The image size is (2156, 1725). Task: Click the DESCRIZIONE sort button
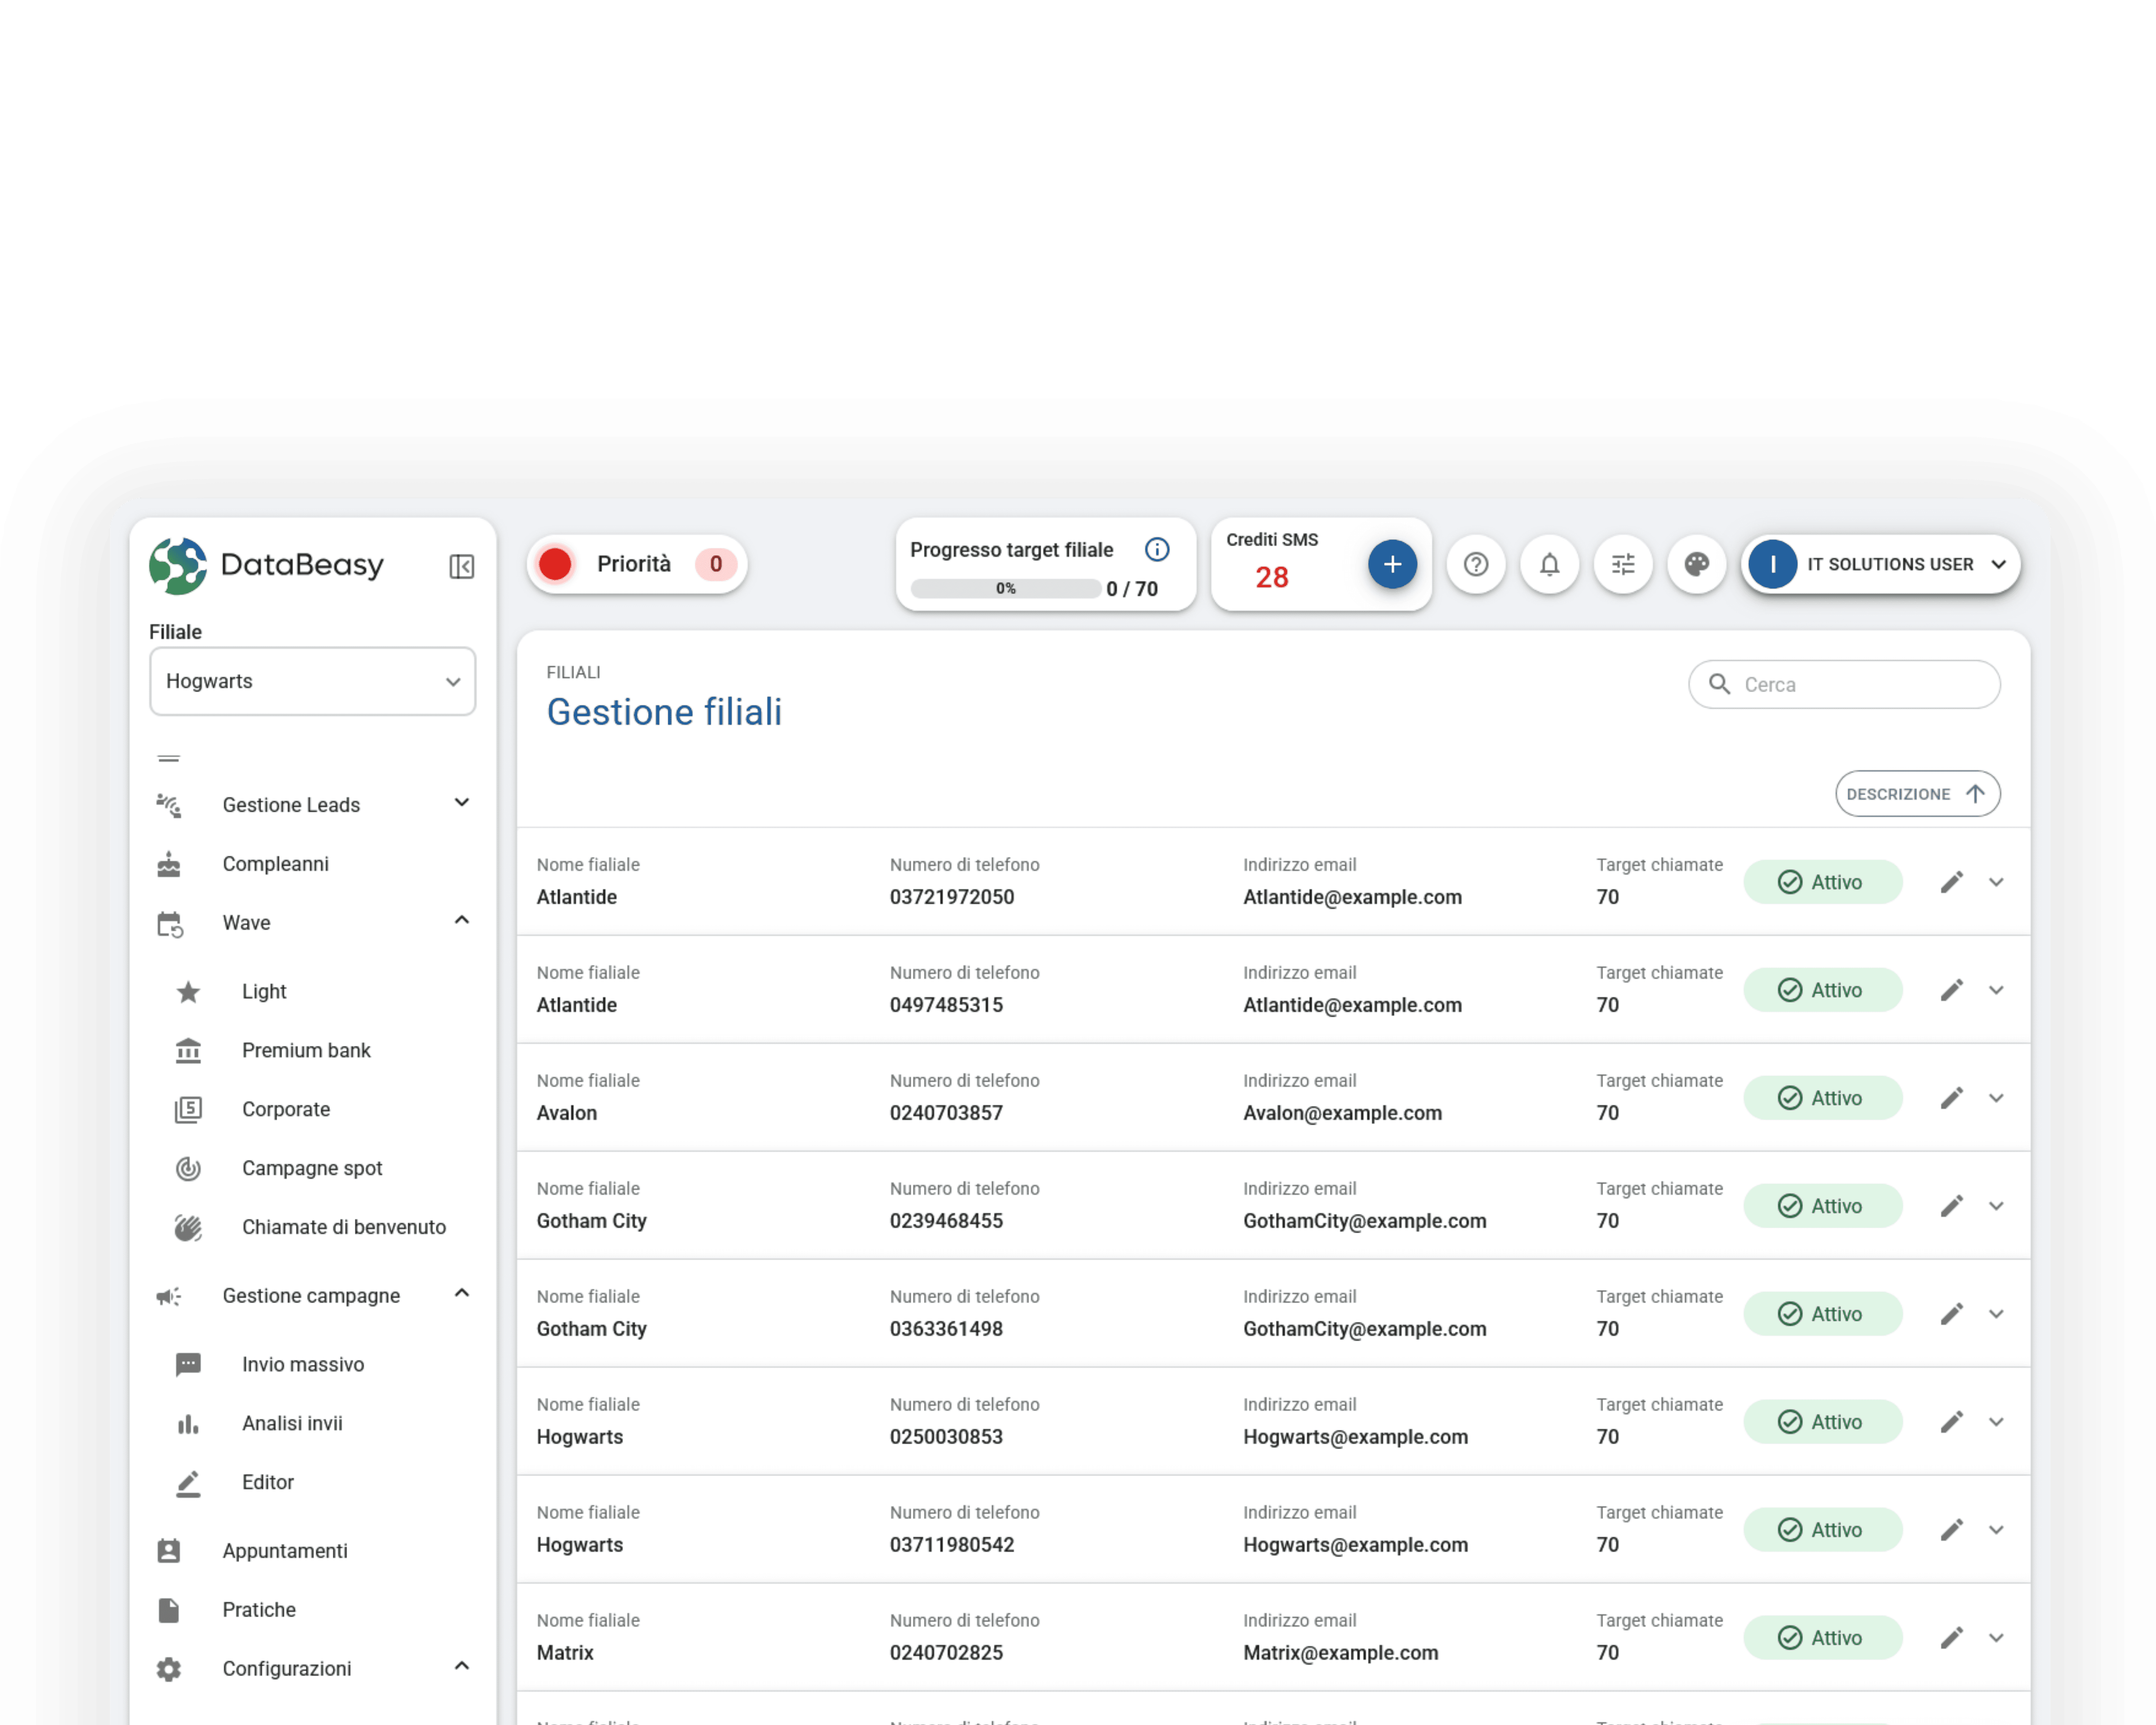[x=1916, y=793]
